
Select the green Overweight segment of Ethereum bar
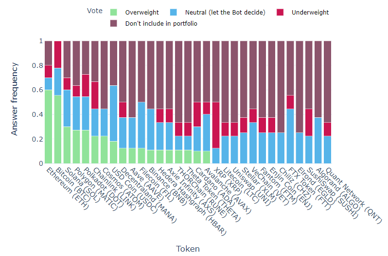48,127
